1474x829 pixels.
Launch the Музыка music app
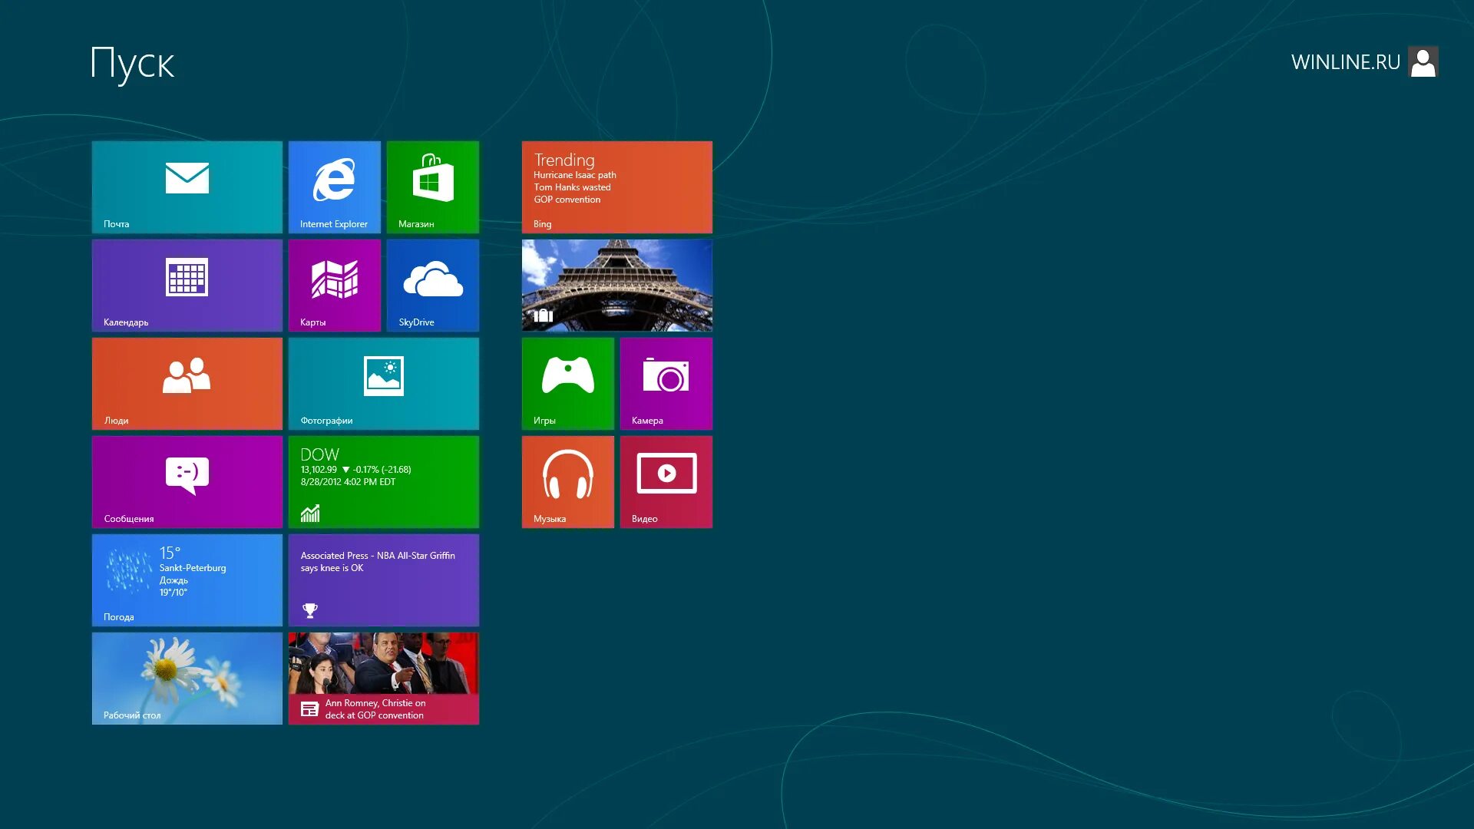(568, 481)
